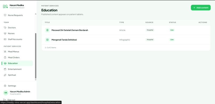The height and width of the screenshot is (104, 215).
Task: Click the TITLE column header
Action: 47,22
